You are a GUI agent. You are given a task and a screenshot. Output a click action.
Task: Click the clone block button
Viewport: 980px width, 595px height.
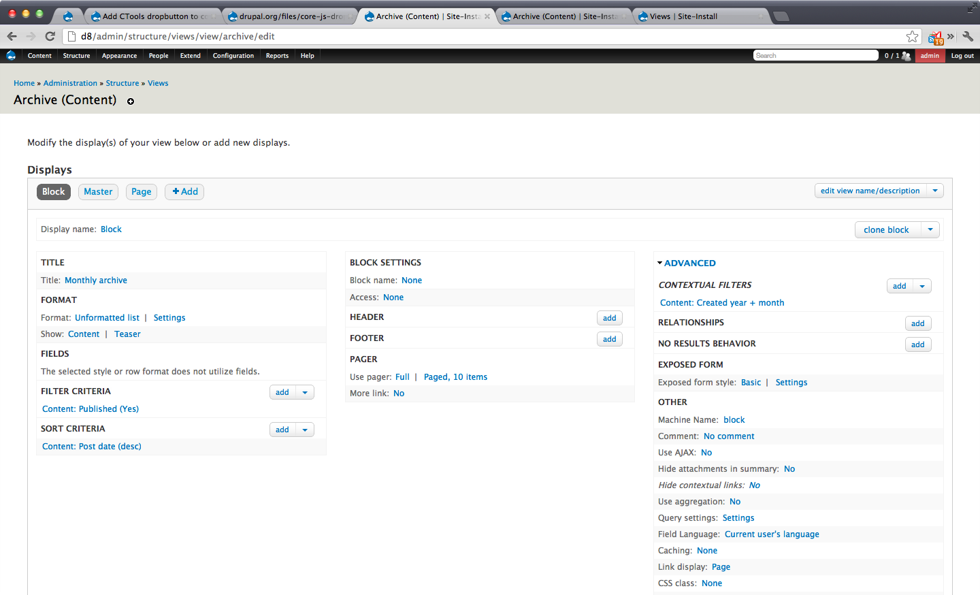click(886, 229)
